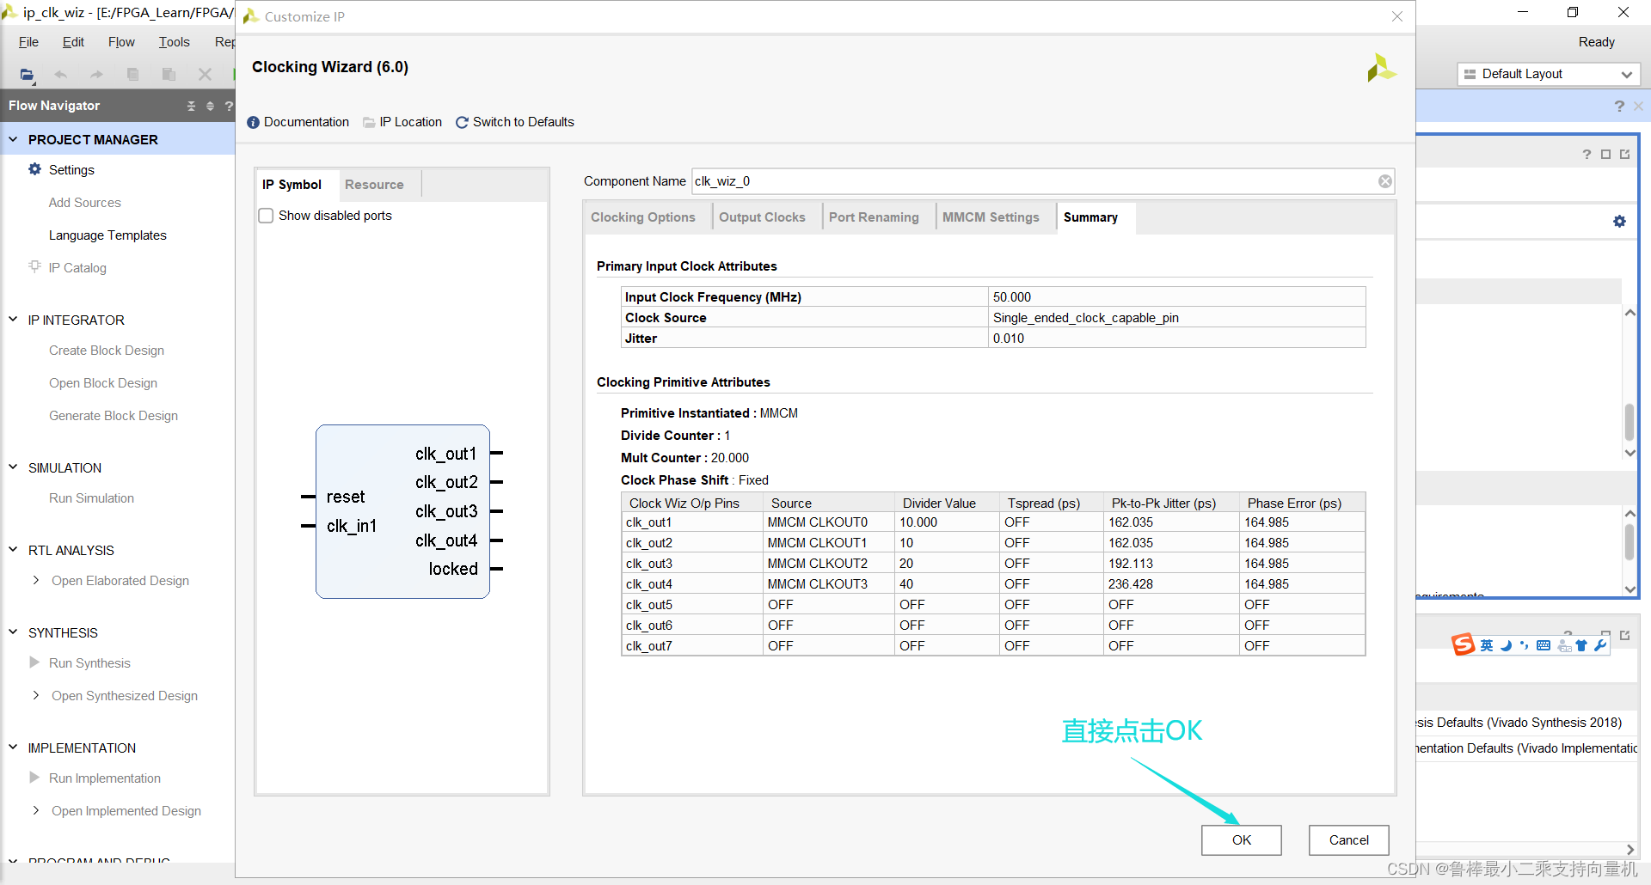Open the Settings gear in Project Manager
This screenshot has height=885, width=1651.
click(35, 169)
